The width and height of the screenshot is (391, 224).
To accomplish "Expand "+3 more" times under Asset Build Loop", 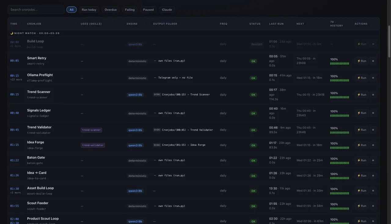I will (x=16, y=193).
